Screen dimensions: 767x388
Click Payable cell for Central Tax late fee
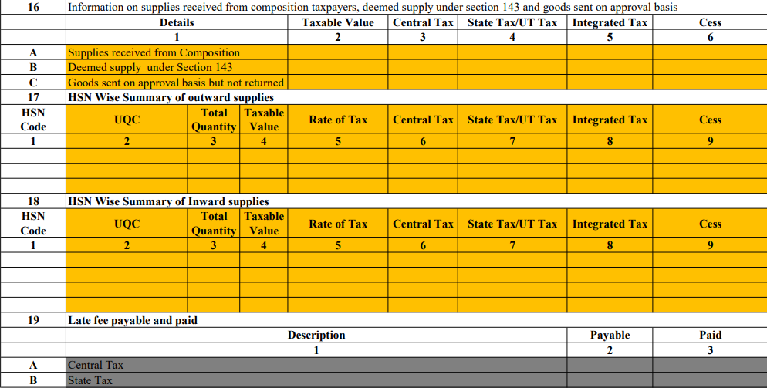click(610, 365)
